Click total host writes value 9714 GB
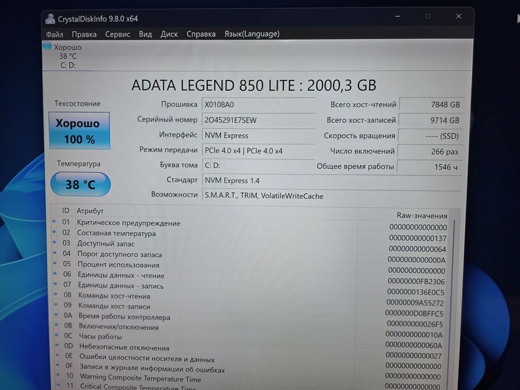This screenshot has height=390, width=520. (x=431, y=120)
